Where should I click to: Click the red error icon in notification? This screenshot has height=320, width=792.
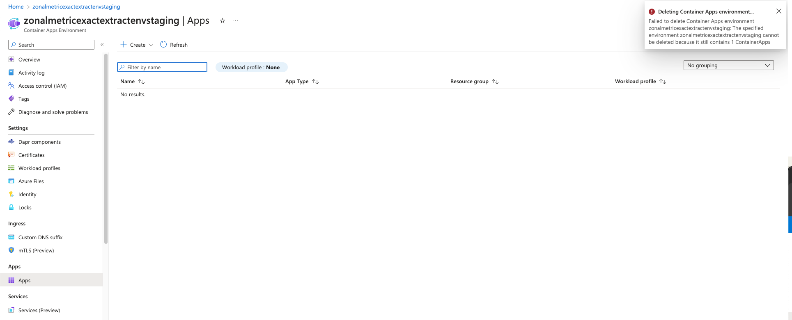[652, 12]
